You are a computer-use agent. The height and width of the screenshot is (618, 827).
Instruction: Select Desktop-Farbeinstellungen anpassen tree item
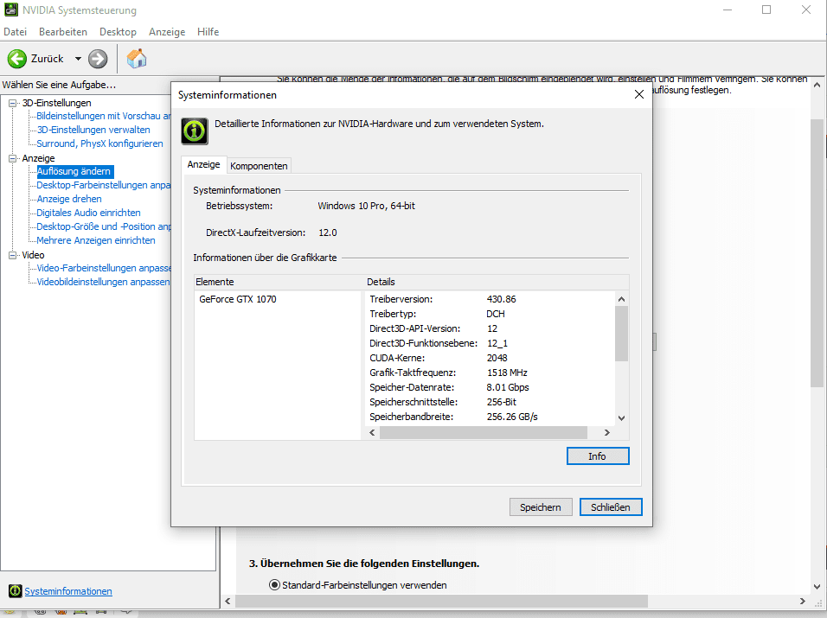point(104,185)
